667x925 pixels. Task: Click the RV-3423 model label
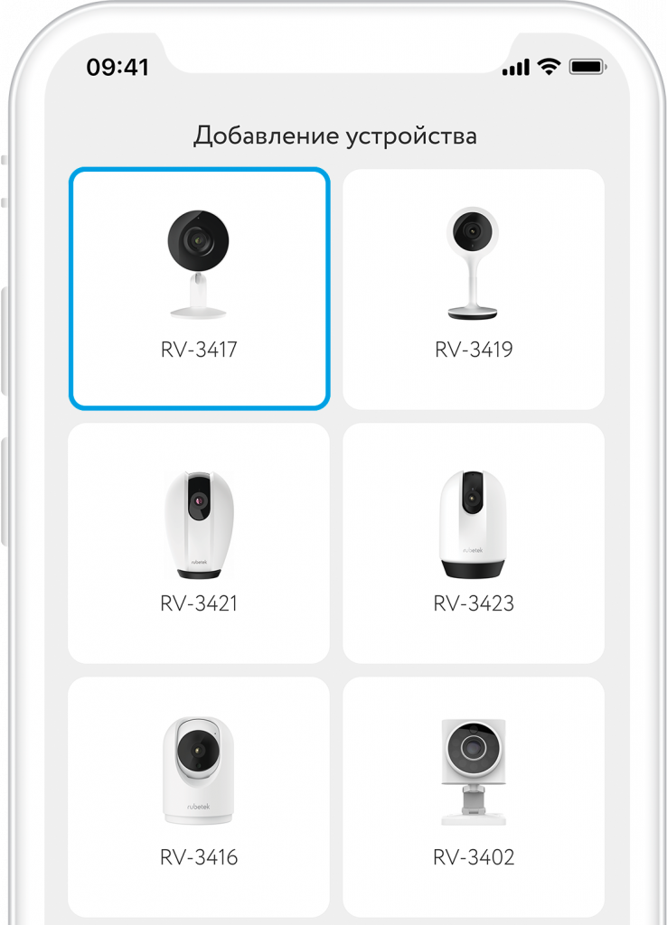pyautogui.click(x=474, y=603)
